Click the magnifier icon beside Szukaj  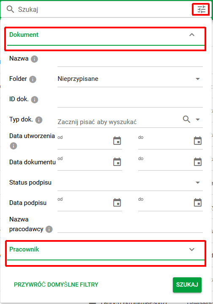tap(10, 9)
